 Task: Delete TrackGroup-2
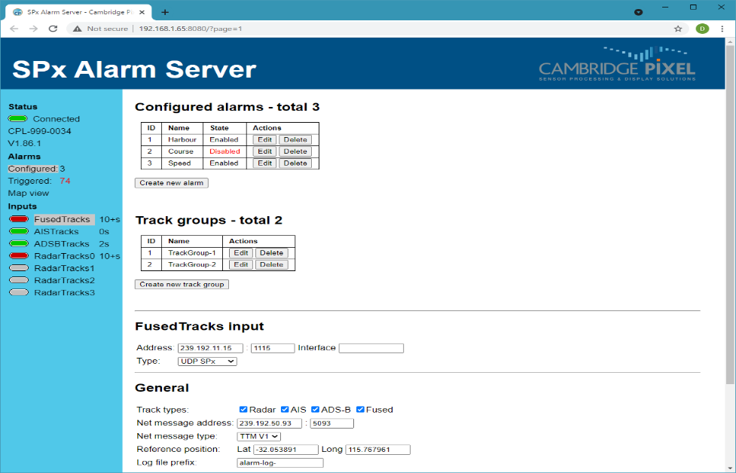(x=271, y=264)
